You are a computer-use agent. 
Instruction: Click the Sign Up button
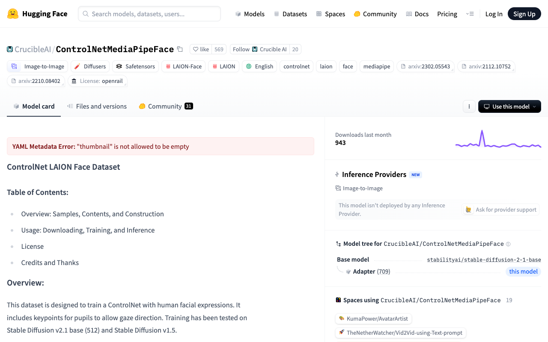coord(524,14)
